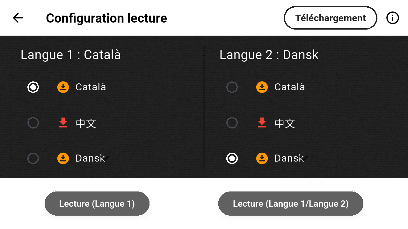Open the info icon at top right
The image size is (408, 229).
point(392,18)
